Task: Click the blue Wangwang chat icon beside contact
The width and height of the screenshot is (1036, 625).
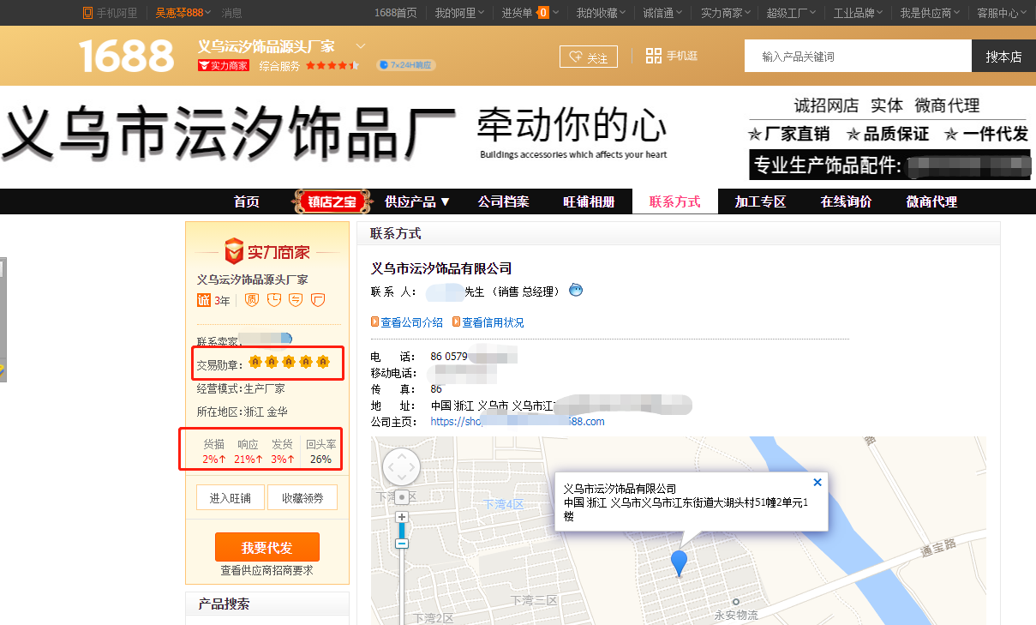Action: [x=576, y=291]
